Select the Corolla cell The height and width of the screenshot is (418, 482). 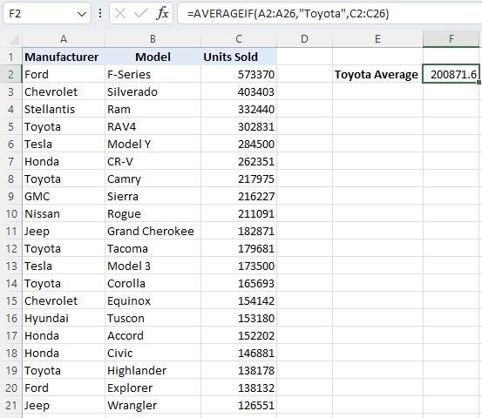click(x=153, y=284)
